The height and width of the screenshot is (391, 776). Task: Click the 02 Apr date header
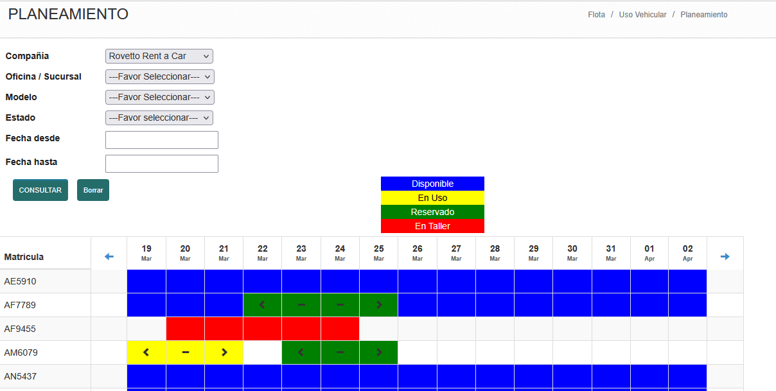[x=688, y=253]
